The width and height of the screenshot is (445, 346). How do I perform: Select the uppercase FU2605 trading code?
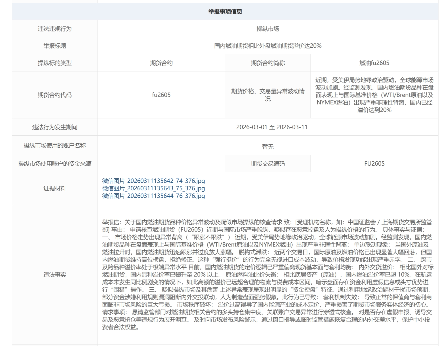point(374,164)
